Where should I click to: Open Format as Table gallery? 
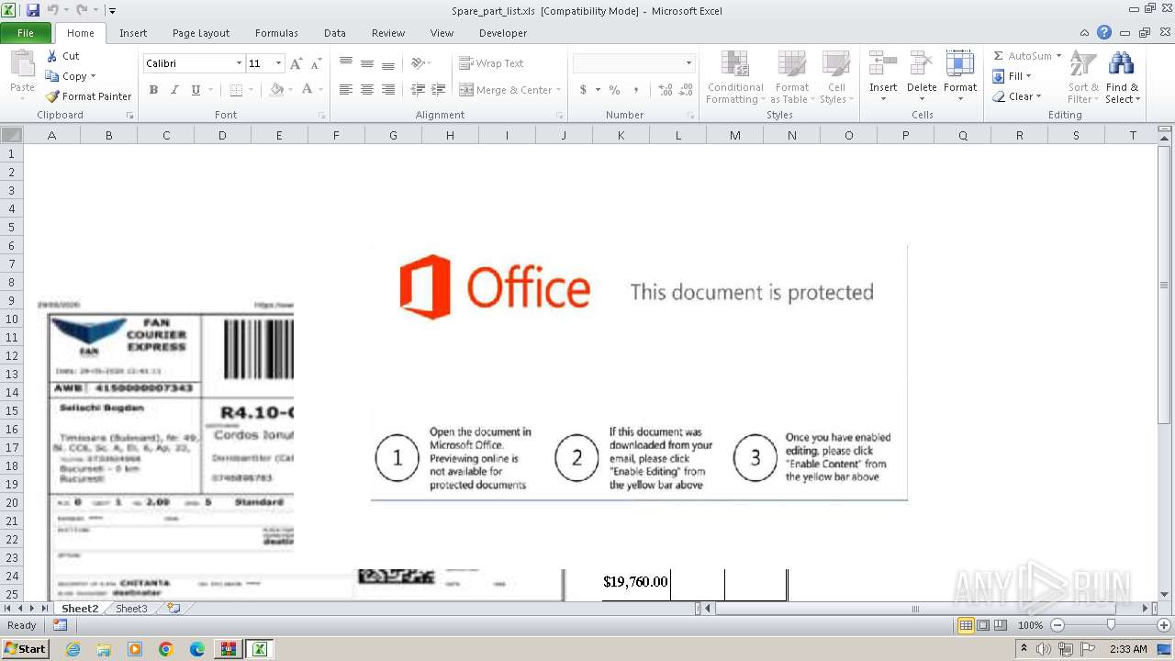point(790,77)
